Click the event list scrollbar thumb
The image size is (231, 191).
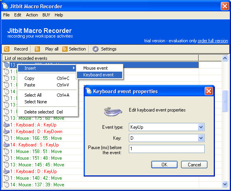[225, 101]
